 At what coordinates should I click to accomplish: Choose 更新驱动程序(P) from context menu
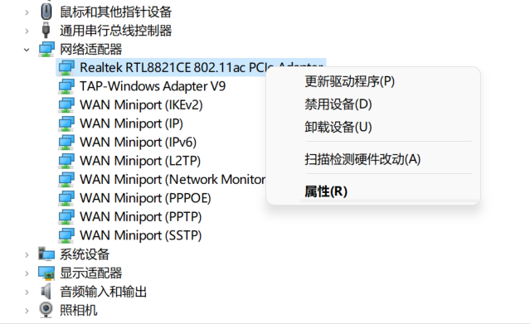click(x=349, y=81)
